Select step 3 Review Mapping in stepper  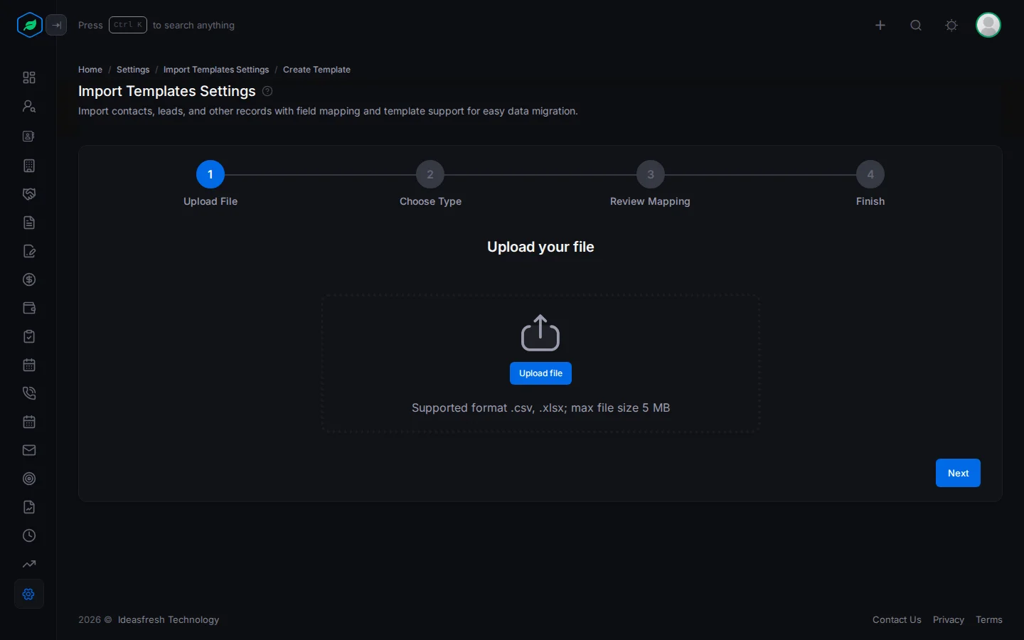(650, 174)
